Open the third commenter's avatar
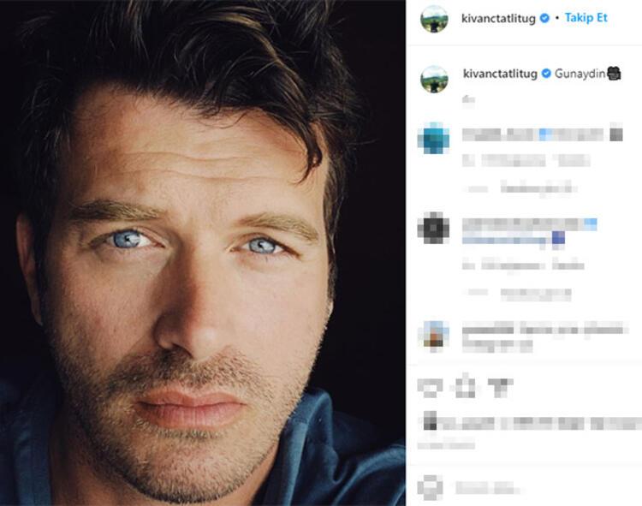 tap(434, 336)
